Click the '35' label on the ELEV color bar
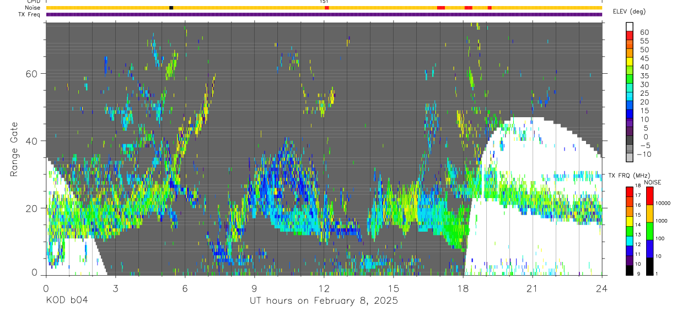The image size is (677, 312). (644, 76)
